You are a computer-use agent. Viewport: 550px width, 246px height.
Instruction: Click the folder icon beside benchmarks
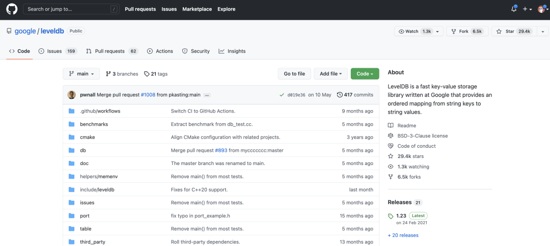71,124
